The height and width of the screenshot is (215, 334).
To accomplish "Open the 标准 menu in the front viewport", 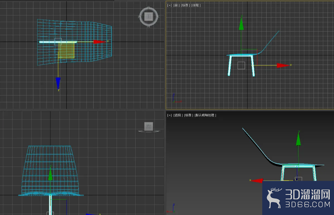I will pyautogui.click(x=185, y=5).
